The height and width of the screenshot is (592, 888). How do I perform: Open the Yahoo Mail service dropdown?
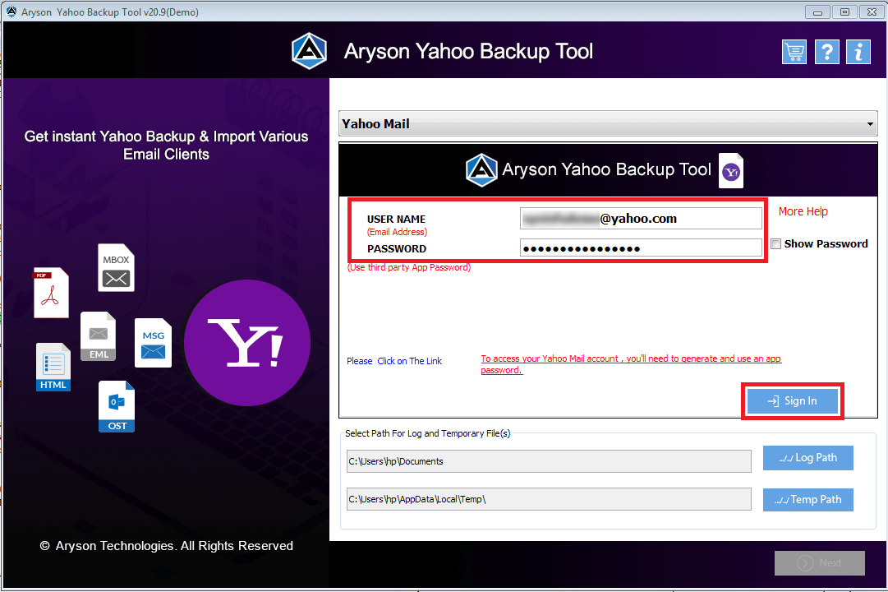(608, 123)
